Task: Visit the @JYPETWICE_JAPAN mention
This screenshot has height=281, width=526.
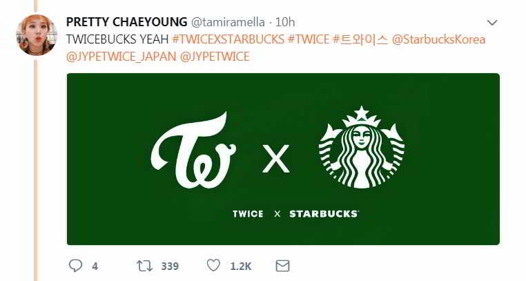Action: point(121,56)
